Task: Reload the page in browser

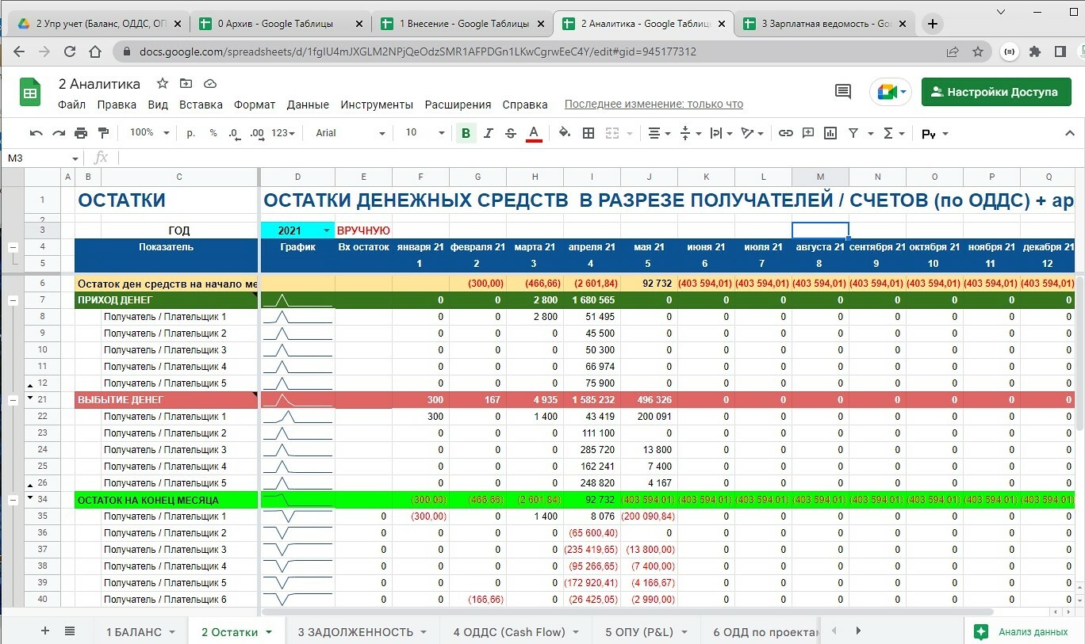Action: point(70,52)
